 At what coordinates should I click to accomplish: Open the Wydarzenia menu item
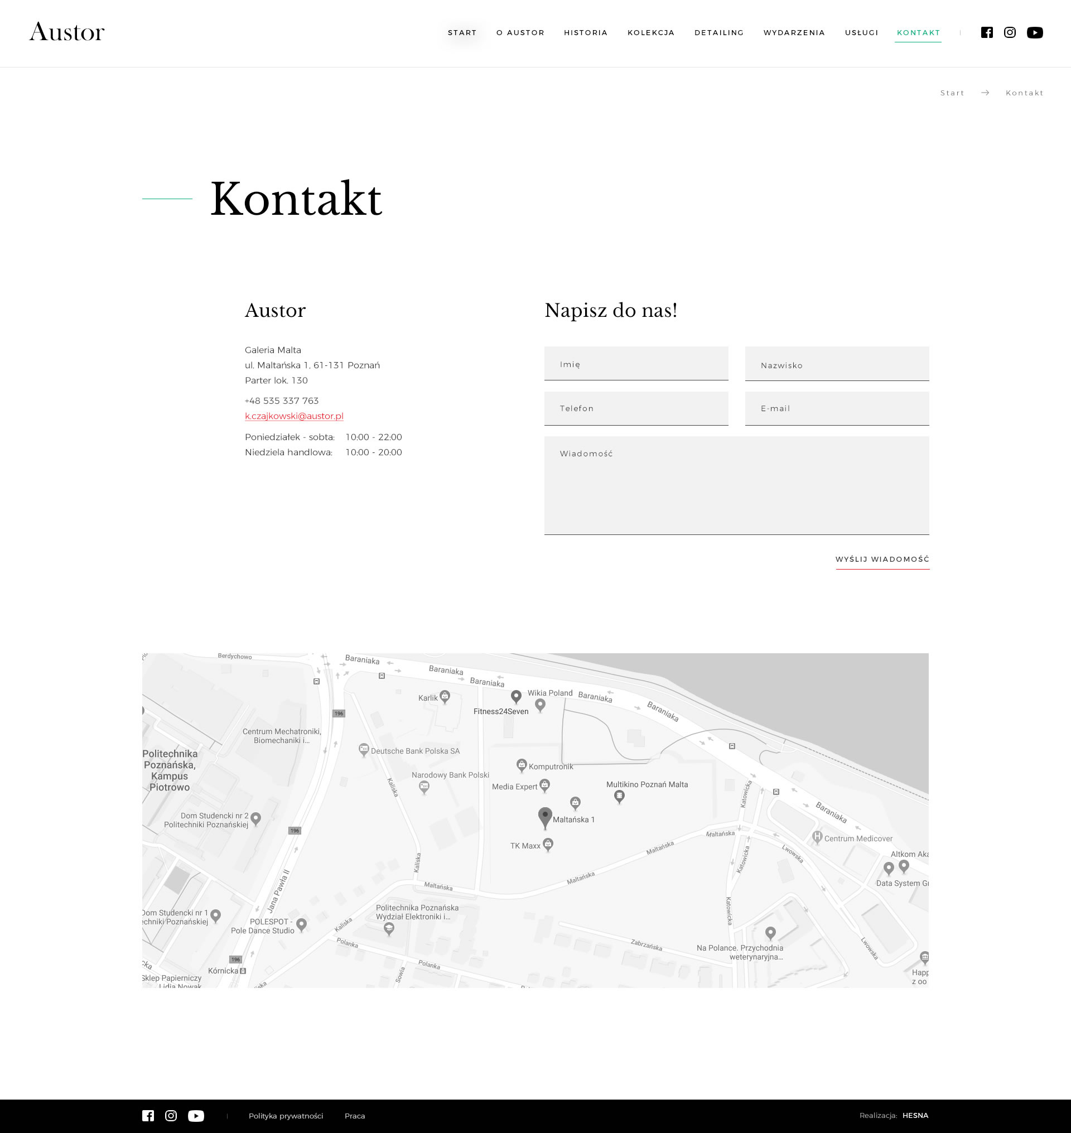click(794, 32)
